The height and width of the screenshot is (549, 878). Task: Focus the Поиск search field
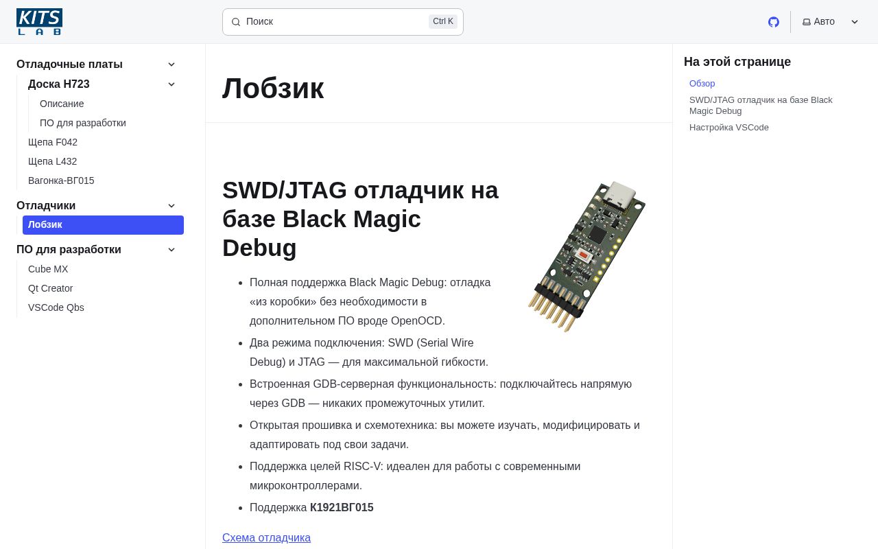click(x=343, y=22)
